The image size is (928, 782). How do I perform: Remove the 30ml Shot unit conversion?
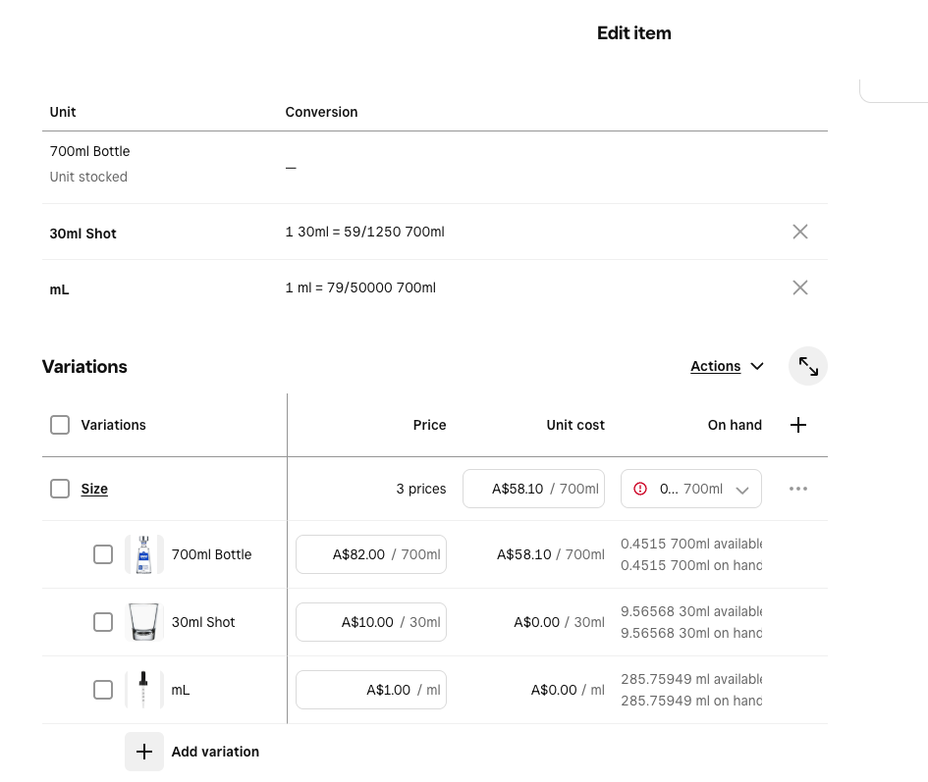[799, 232]
